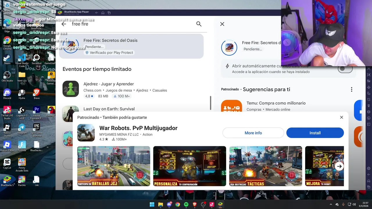Open the War Robots app icon
The image size is (372, 209).
click(x=86, y=133)
